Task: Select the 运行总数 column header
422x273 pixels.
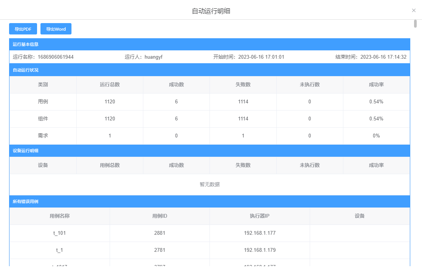Action: (x=110, y=85)
